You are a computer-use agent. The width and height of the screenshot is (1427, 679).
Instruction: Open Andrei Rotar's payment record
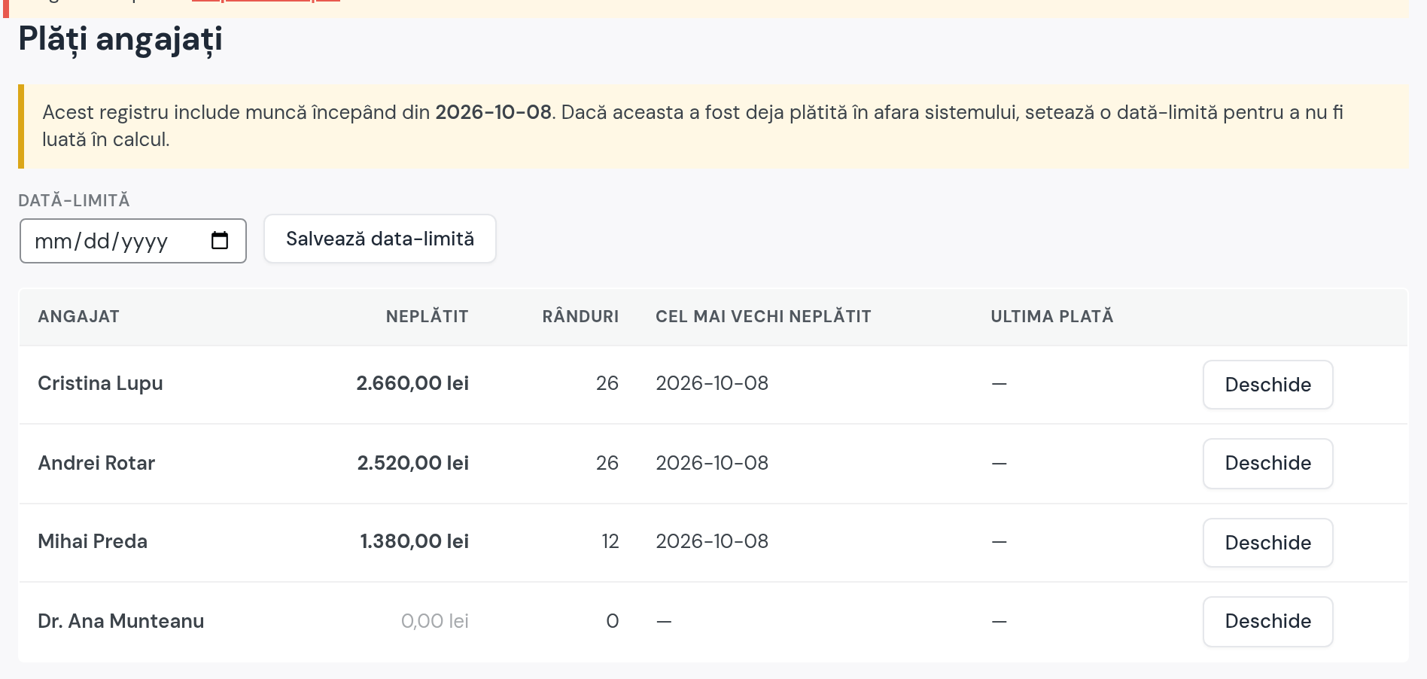[1267, 463]
